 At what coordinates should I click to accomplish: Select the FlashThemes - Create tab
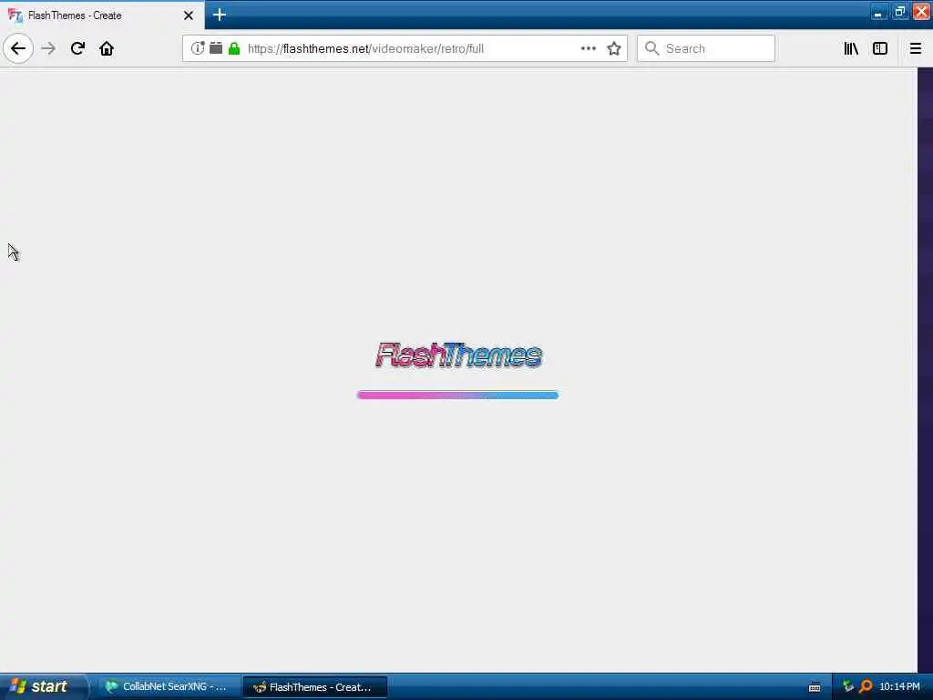102,15
